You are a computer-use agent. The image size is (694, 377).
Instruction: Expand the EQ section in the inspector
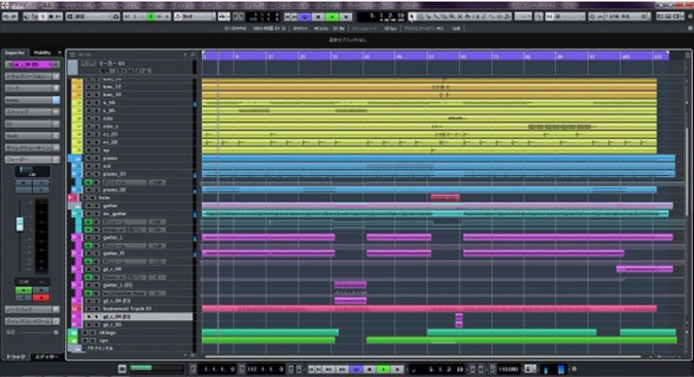(32, 124)
